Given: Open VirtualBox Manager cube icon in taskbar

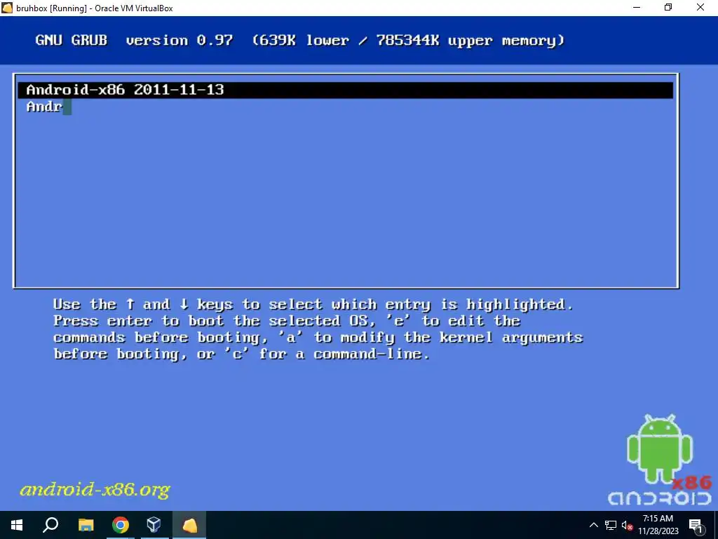Looking at the screenshot, I should [x=154, y=525].
